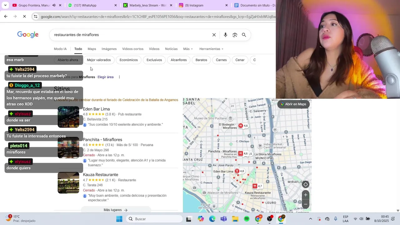This screenshot has width=400, height=225.
Task: Toggle the Exclusivos filter chip
Action: pyautogui.click(x=154, y=60)
